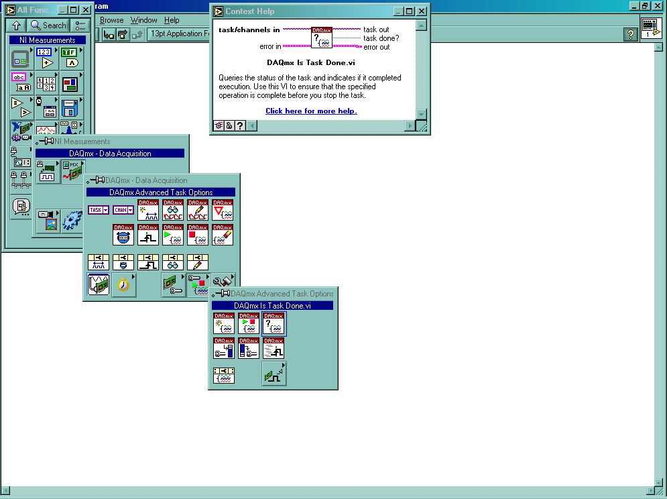Open the Traditional DAQ subpalette icon
Viewport: 667px width, 499px height.
pyautogui.click(x=48, y=172)
